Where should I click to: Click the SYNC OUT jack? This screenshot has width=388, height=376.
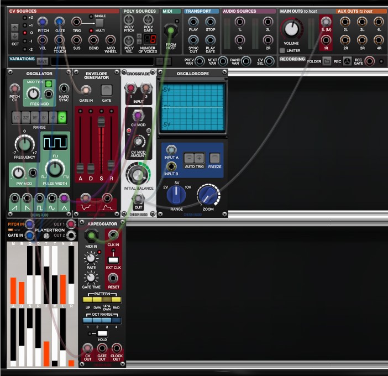193,40
